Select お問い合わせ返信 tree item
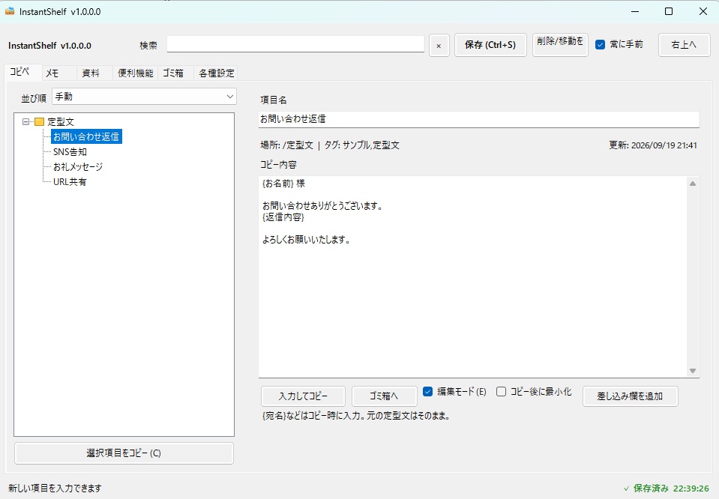Viewport: 719px width, 499px height. 86,136
